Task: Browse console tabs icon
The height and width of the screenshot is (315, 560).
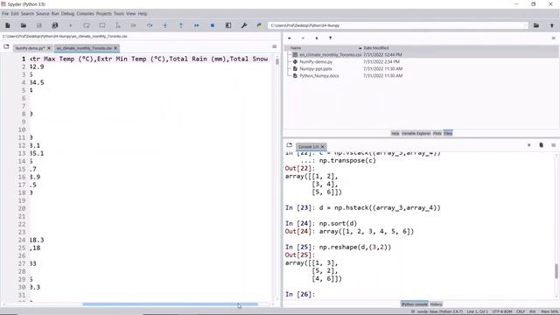Action: [290, 145]
